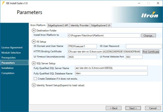Collapse the IIS Setup section

click(34, 42)
